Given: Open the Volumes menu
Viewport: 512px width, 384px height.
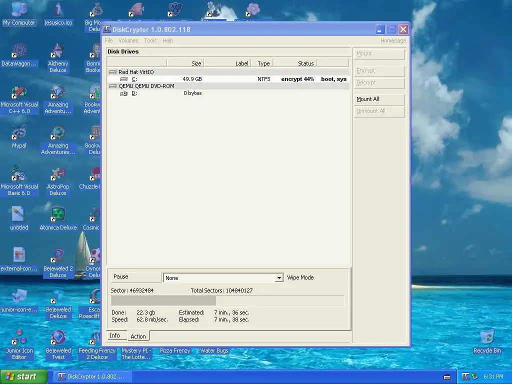Looking at the screenshot, I should 128,40.
